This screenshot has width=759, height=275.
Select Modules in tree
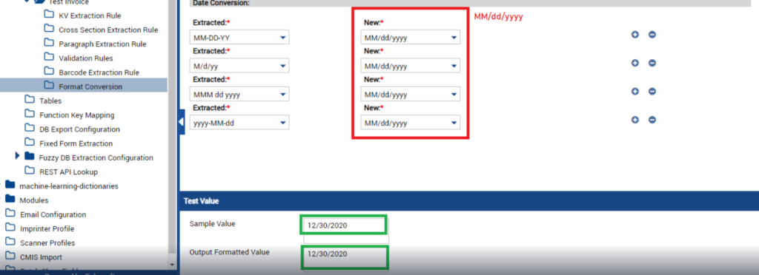[34, 200]
